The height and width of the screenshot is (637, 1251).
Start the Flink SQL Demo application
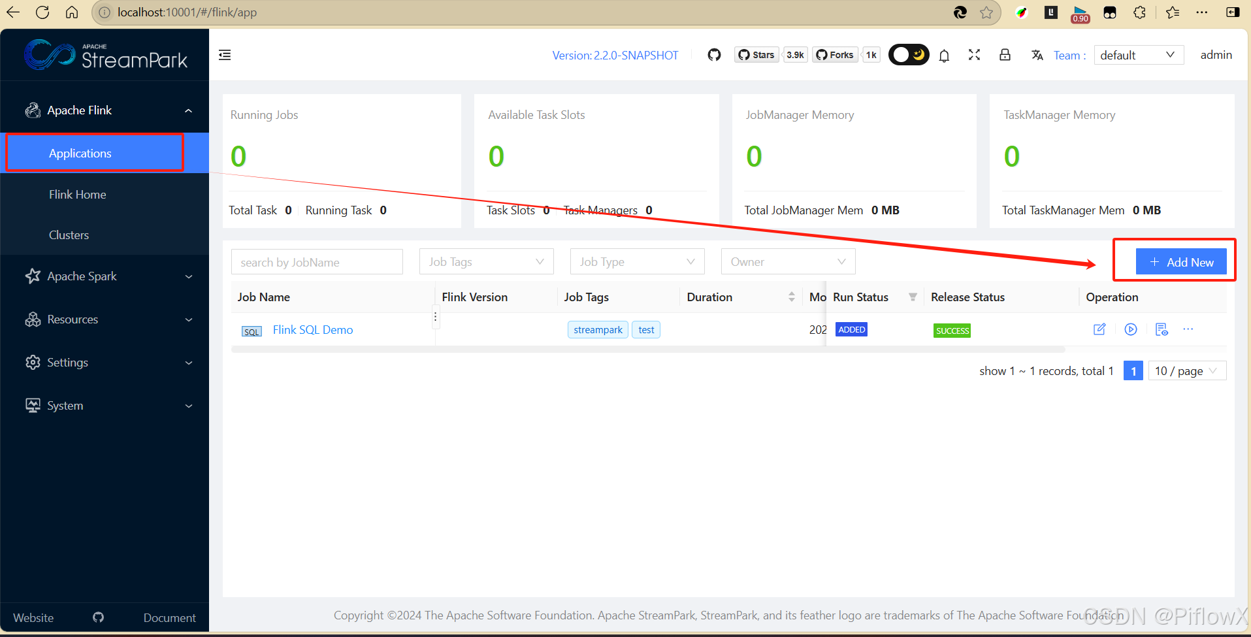tap(1131, 329)
